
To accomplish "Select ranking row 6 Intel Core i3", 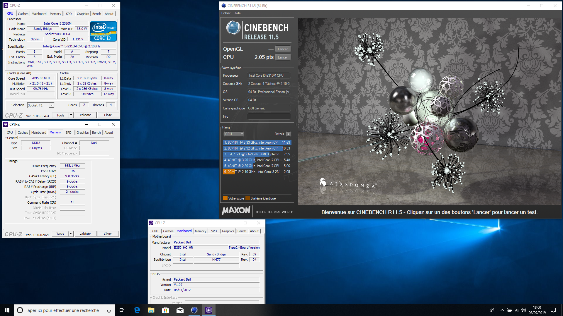I will point(257,172).
